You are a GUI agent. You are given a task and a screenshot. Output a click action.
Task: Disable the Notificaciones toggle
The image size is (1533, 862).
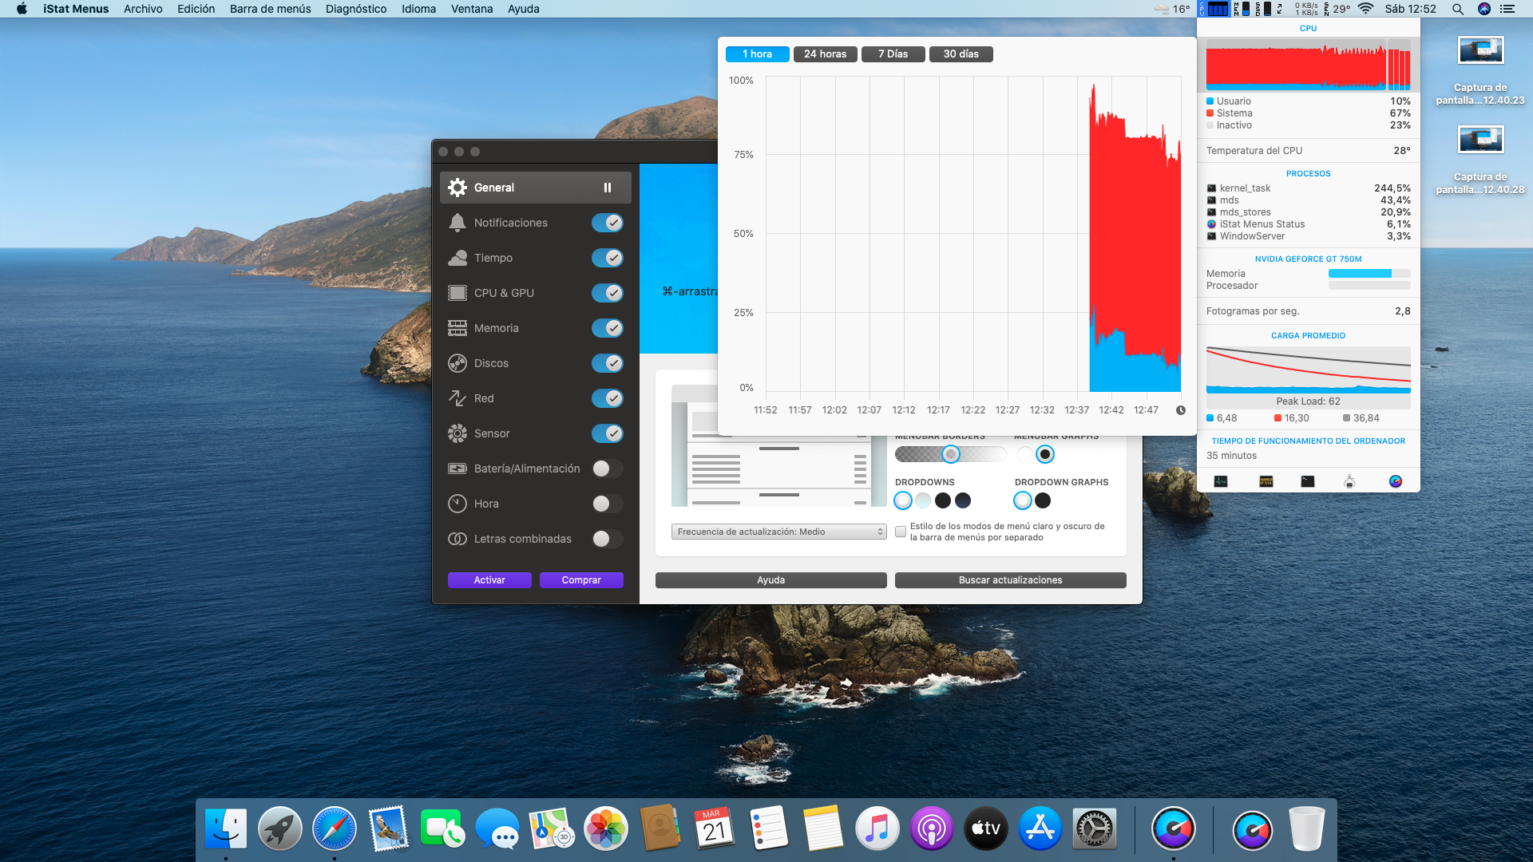pos(608,223)
